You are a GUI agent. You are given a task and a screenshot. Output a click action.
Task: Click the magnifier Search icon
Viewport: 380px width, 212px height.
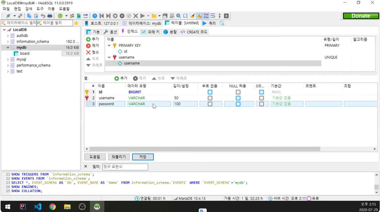pos(179,16)
